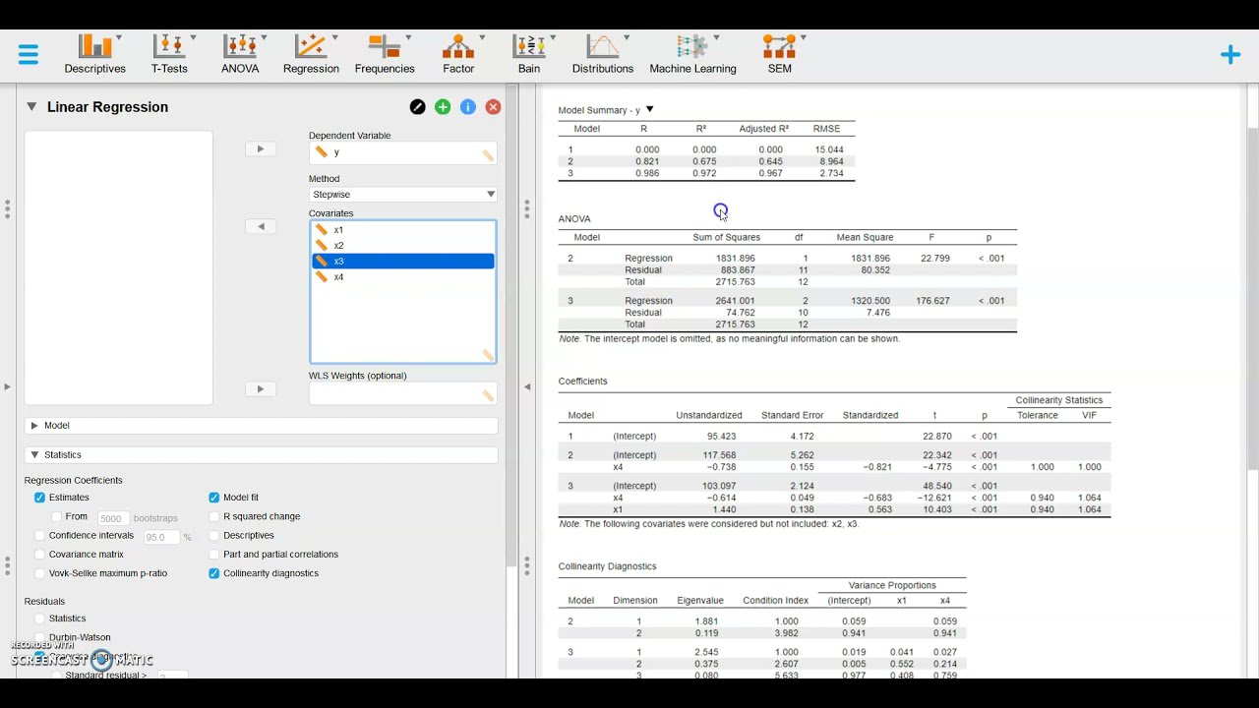Click arrow button next to WLS Weights
This screenshot has width=1259, height=708.
click(261, 389)
